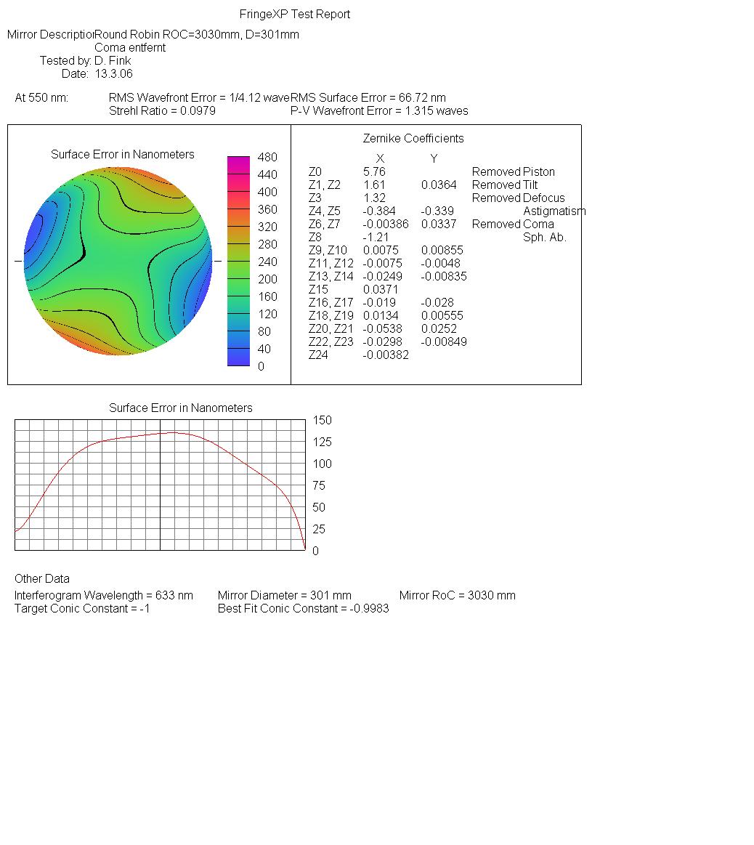Click the Z8 value '-1.21'

coord(375,237)
